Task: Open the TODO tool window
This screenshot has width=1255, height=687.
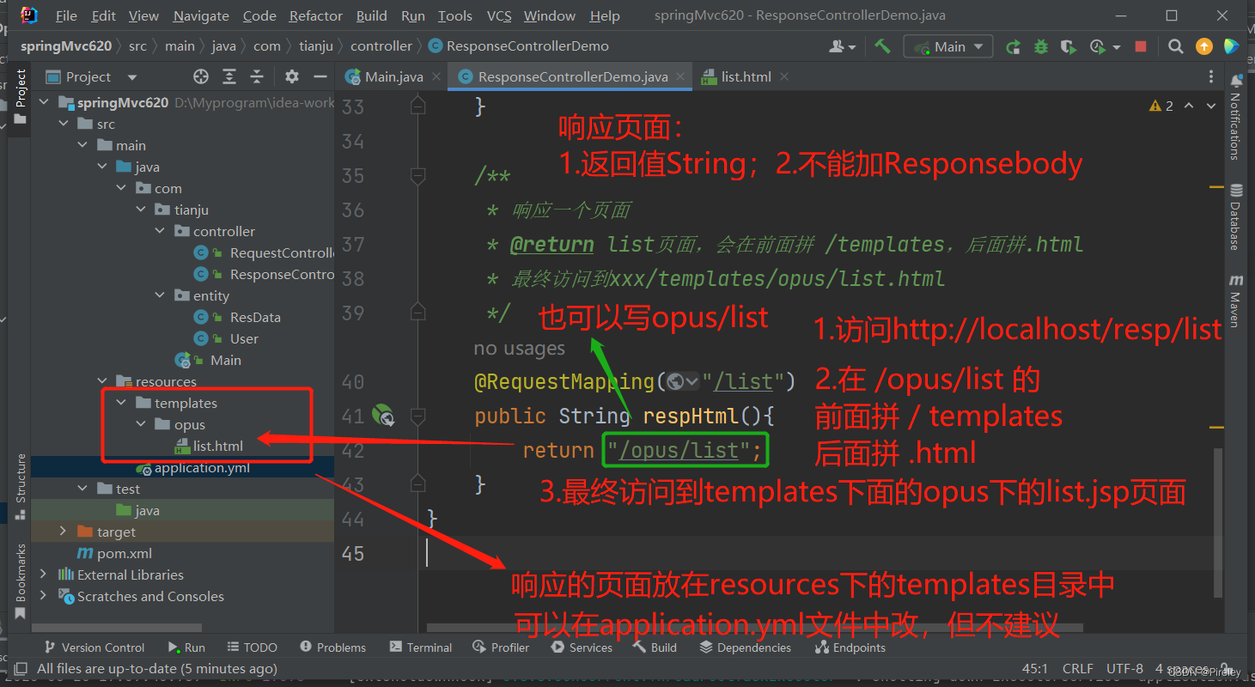Action: (x=253, y=647)
